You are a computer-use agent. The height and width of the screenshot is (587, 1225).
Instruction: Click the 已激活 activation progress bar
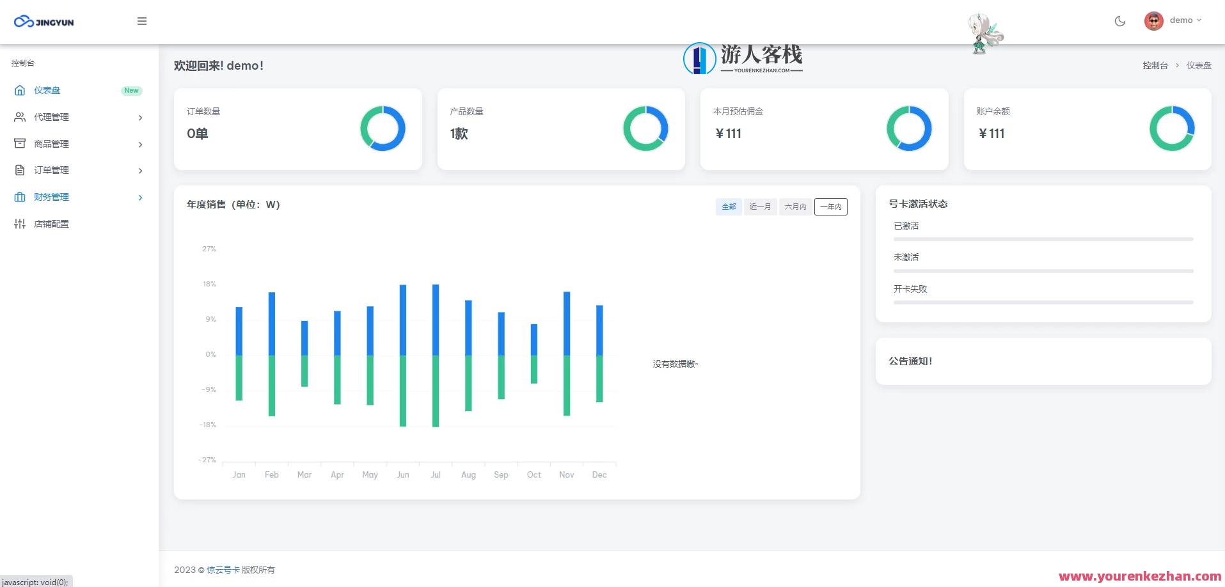point(1043,239)
